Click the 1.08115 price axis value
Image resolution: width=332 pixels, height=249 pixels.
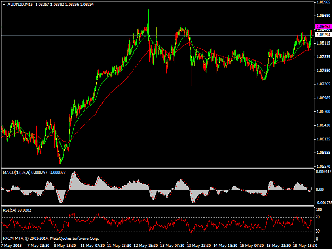pyautogui.click(x=324, y=43)
